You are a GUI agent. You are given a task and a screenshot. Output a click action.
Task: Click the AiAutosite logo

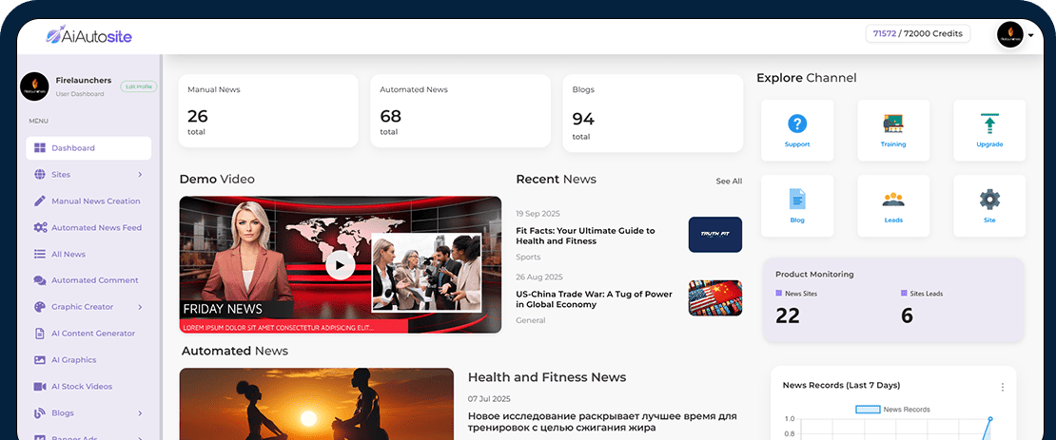(88, 36)
